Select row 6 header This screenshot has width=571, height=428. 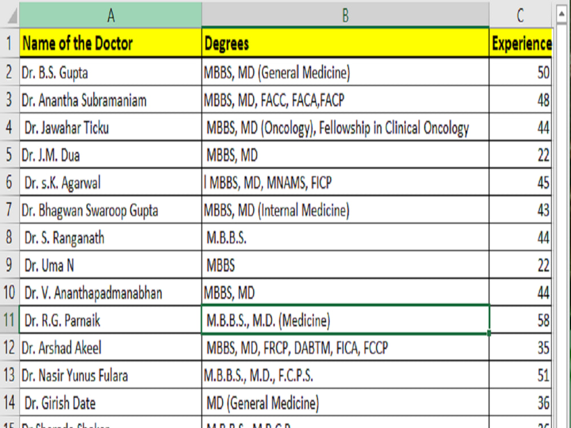point(10,181)
